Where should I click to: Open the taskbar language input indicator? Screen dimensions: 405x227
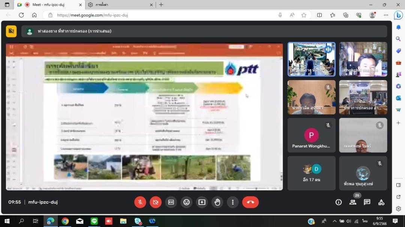tap(365, 221)
